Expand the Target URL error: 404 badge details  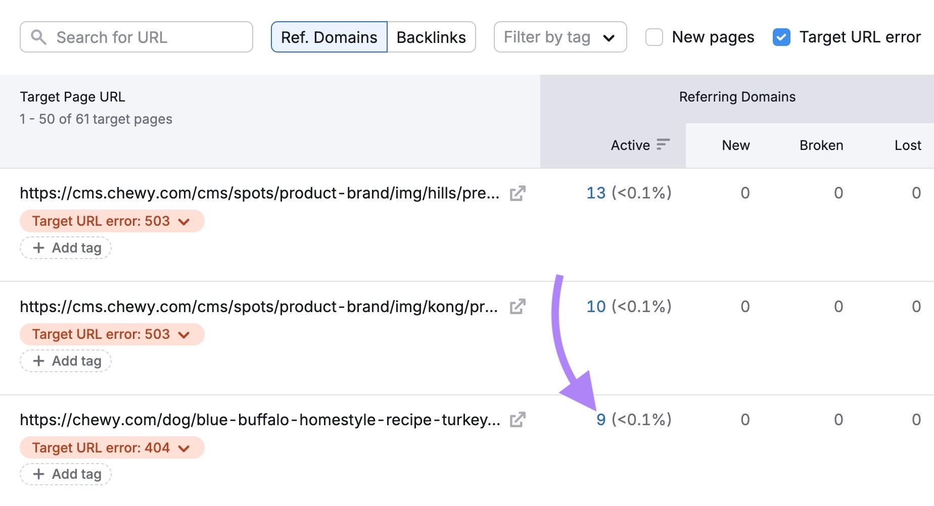click(183, 447)
